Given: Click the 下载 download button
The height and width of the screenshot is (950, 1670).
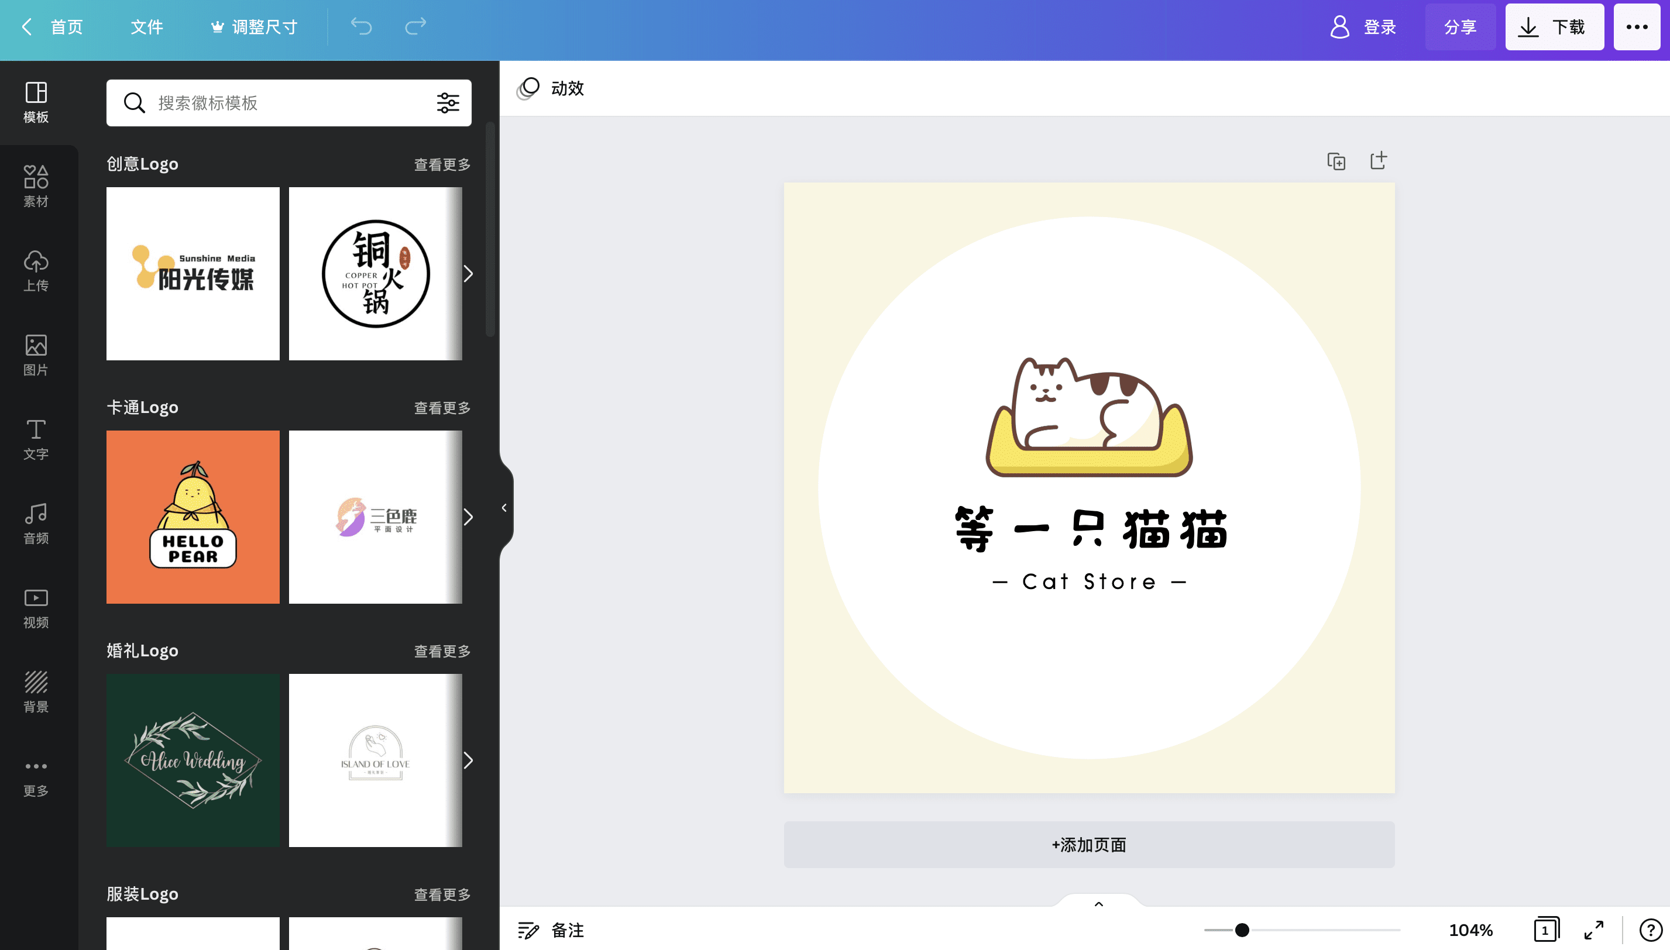Looking at the screenshot, I should point(1554,27).
